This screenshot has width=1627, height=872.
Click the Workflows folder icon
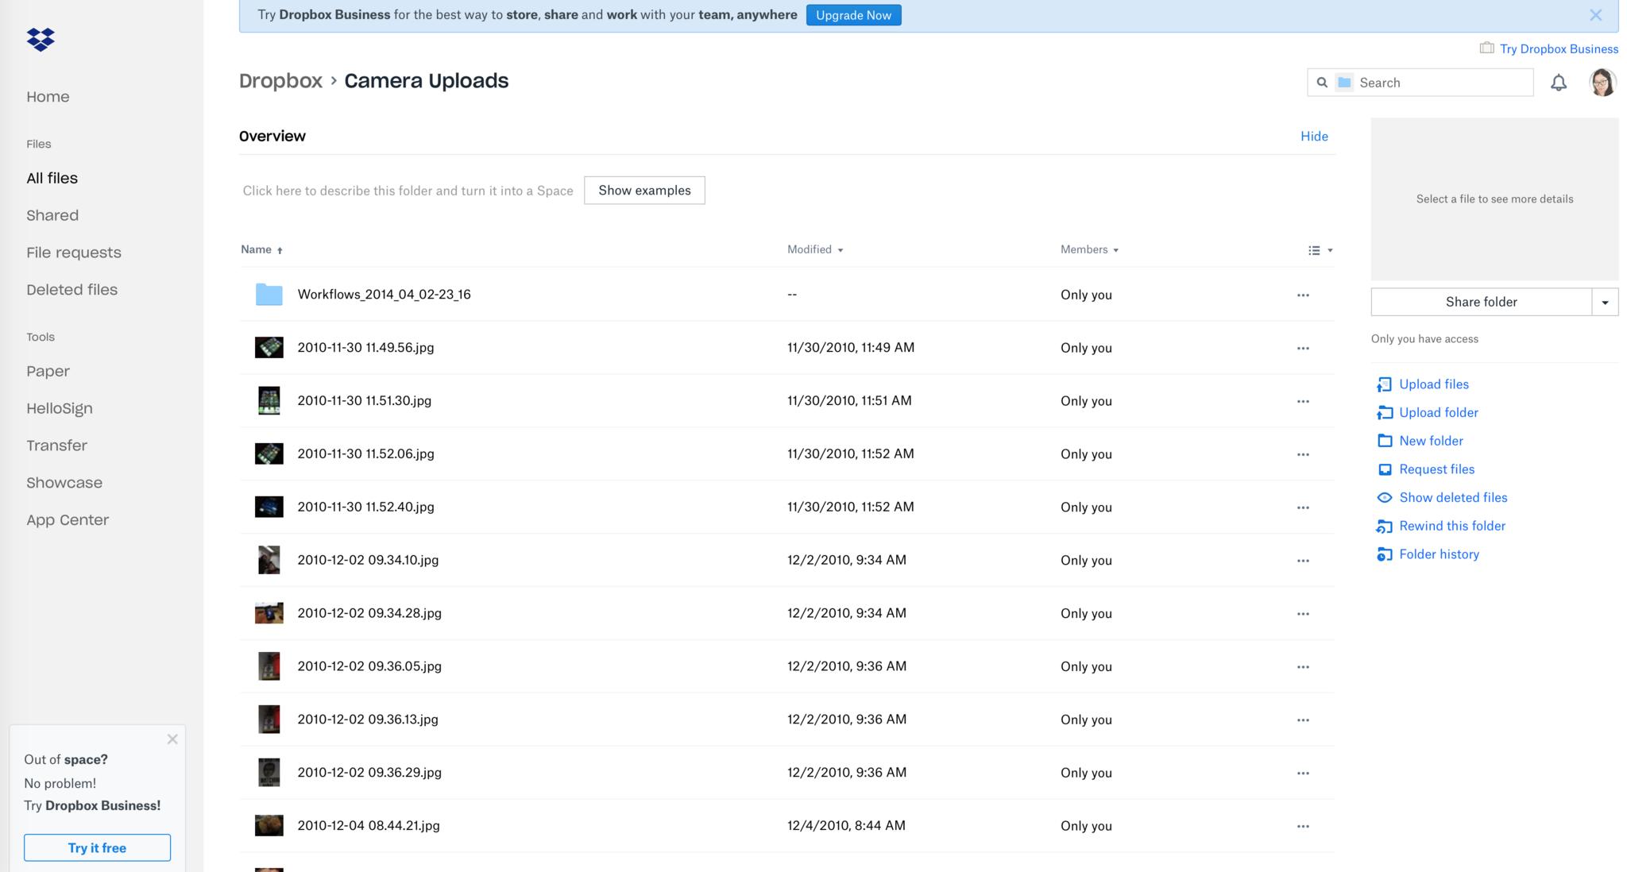coord(269,295)
